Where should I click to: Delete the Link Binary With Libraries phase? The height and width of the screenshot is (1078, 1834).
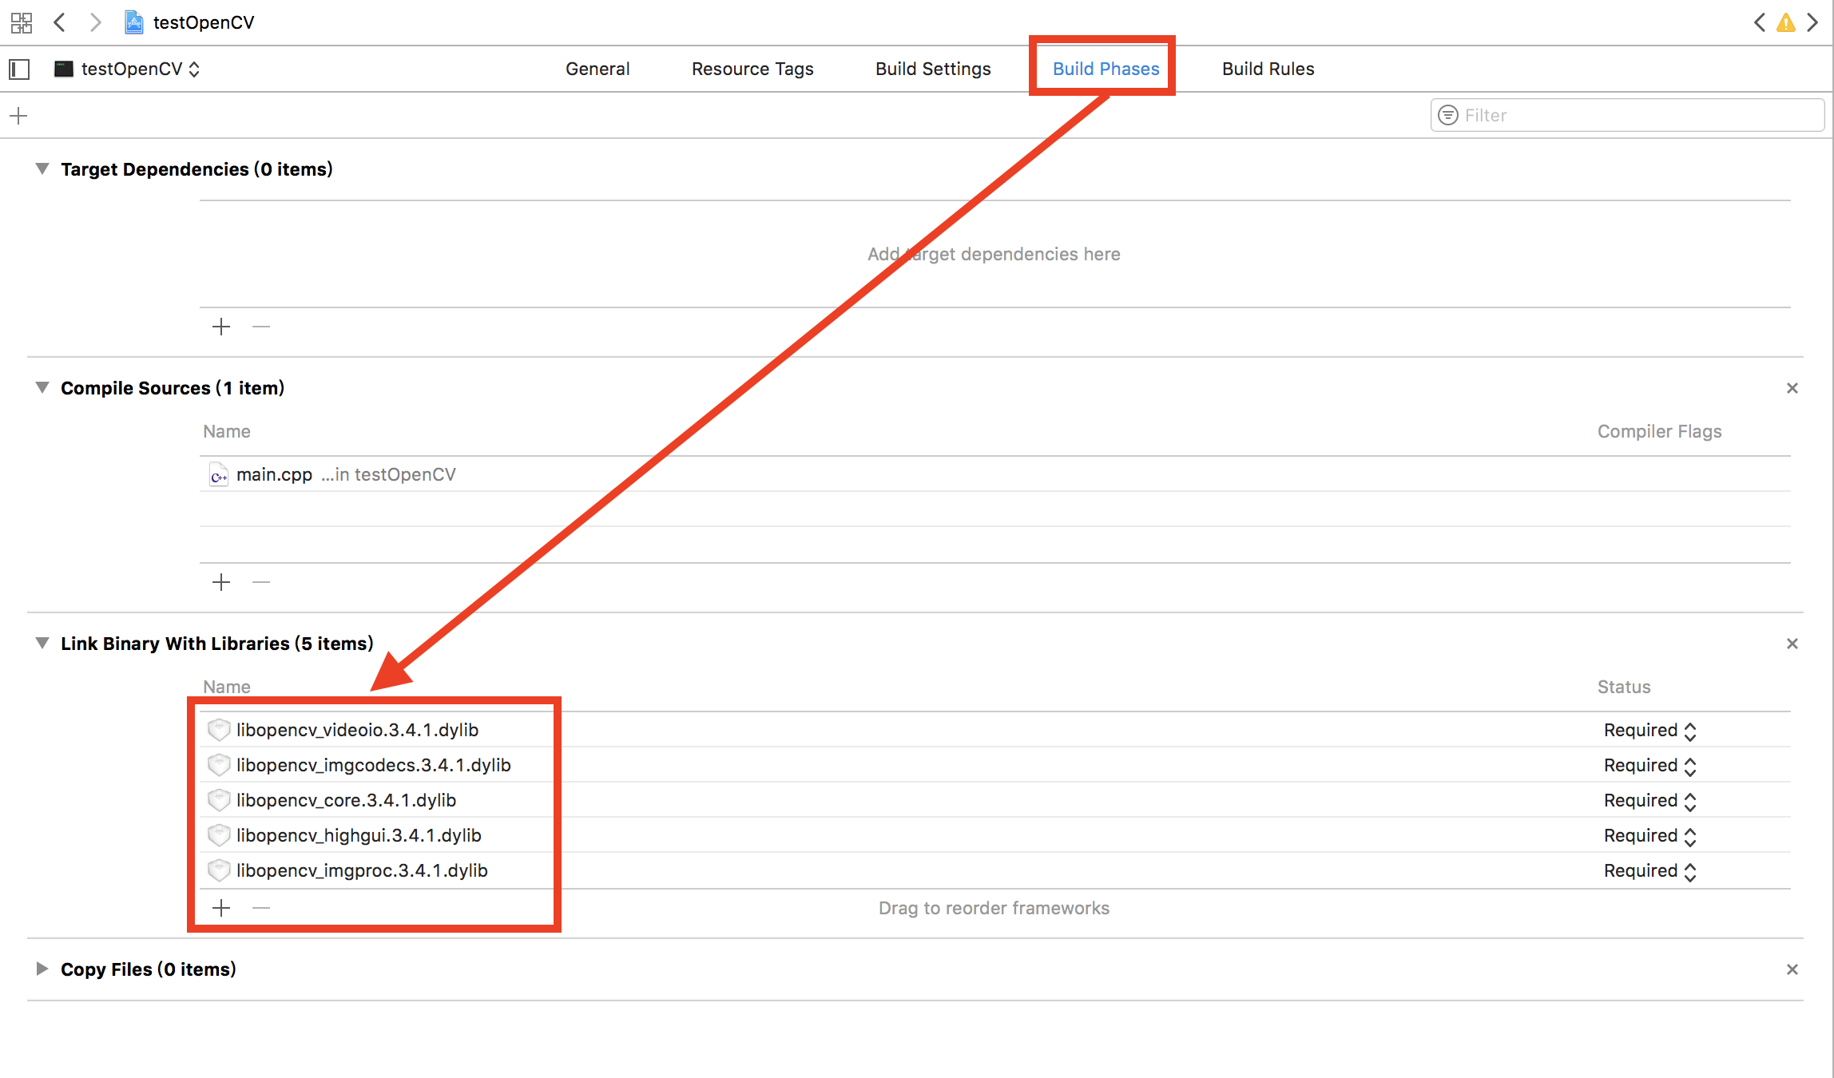1792,644
